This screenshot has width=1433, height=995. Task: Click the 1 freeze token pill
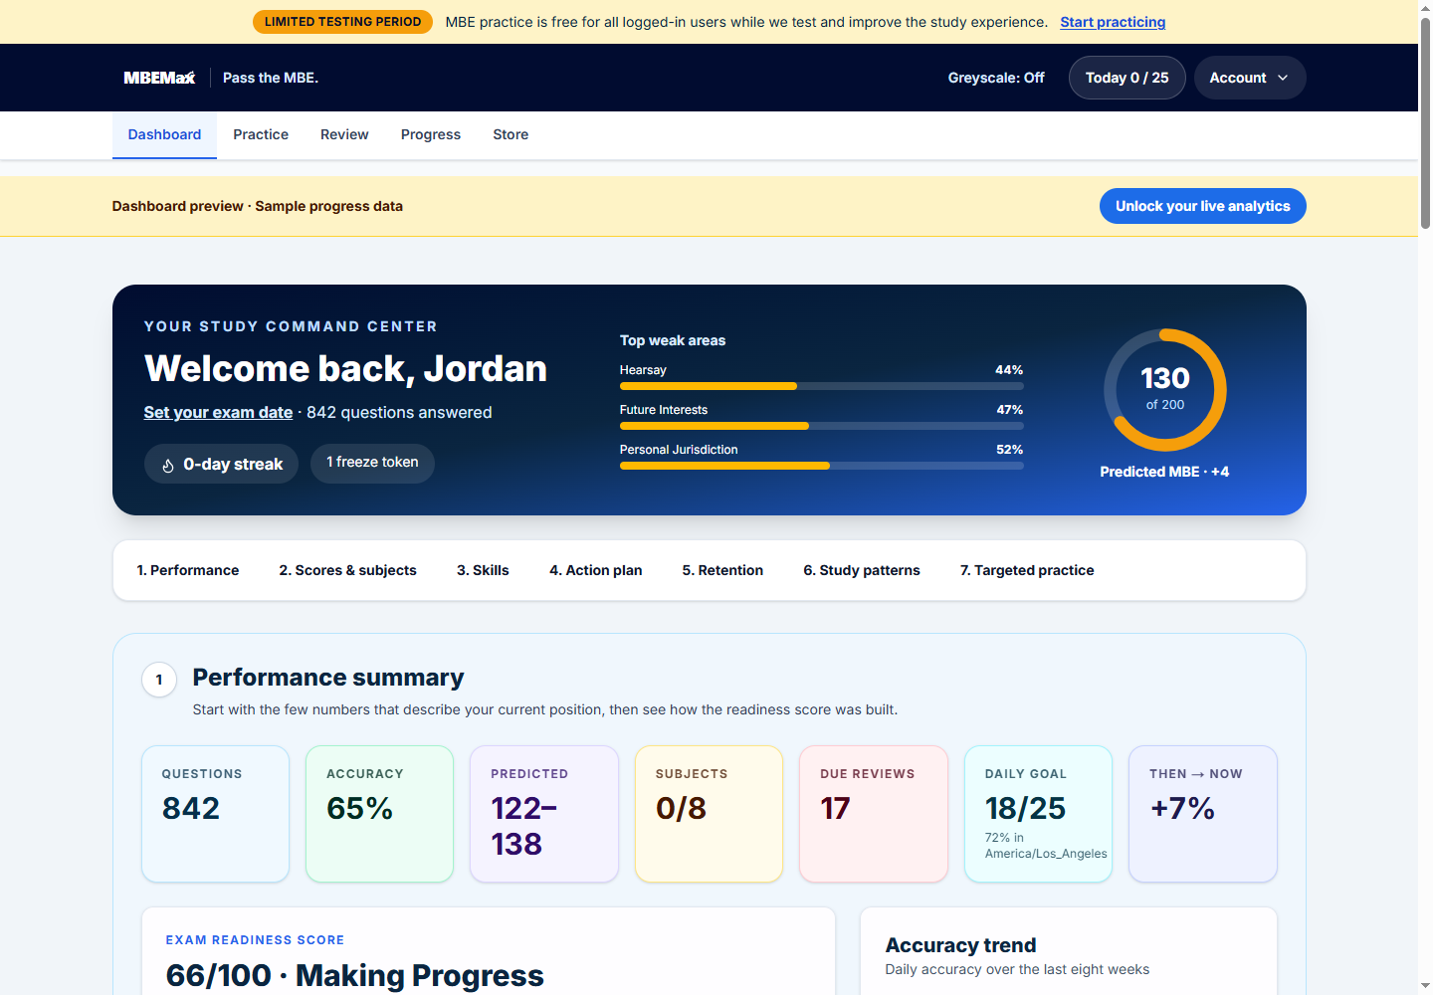372,463
